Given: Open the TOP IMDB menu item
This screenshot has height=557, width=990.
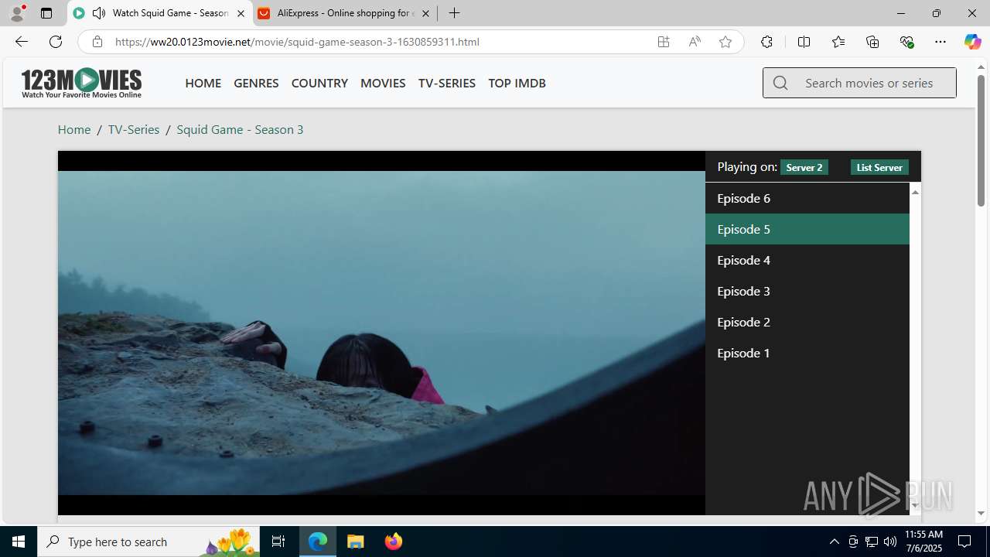Looking at the screenshot, I should click(x=517, y=83).
